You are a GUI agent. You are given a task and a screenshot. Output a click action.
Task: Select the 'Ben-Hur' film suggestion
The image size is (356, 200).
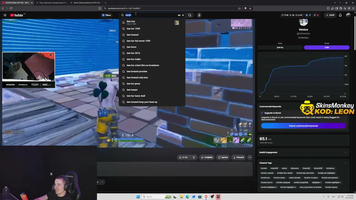pyautogui.click(x=152, y=22)
